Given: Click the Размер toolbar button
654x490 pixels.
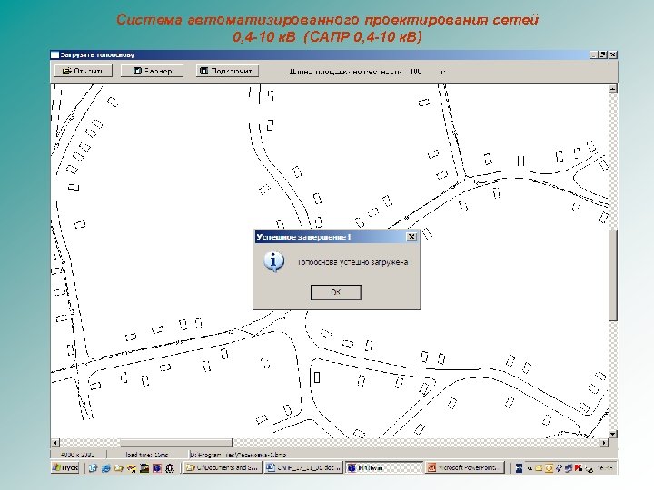Looking at the screenshot, I should pos(153,71).
